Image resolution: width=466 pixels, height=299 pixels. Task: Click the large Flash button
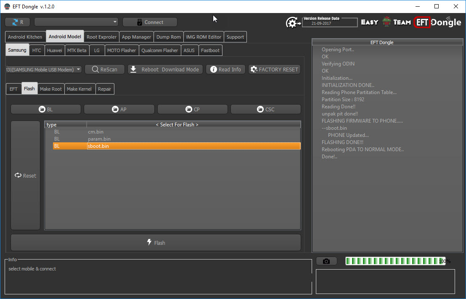coord(156,243)
